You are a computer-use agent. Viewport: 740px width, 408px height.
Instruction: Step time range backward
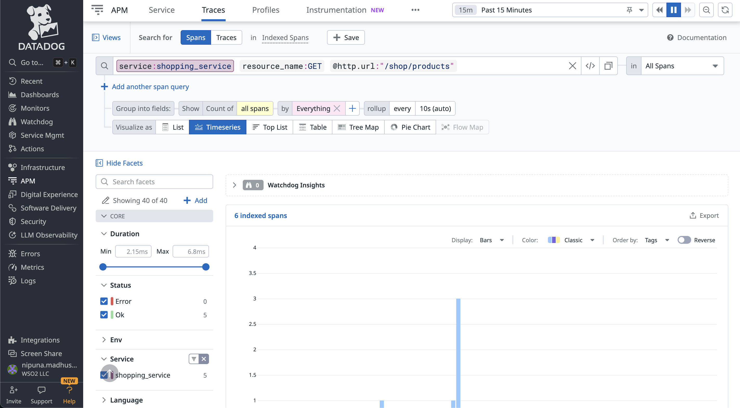pos(659,10)
